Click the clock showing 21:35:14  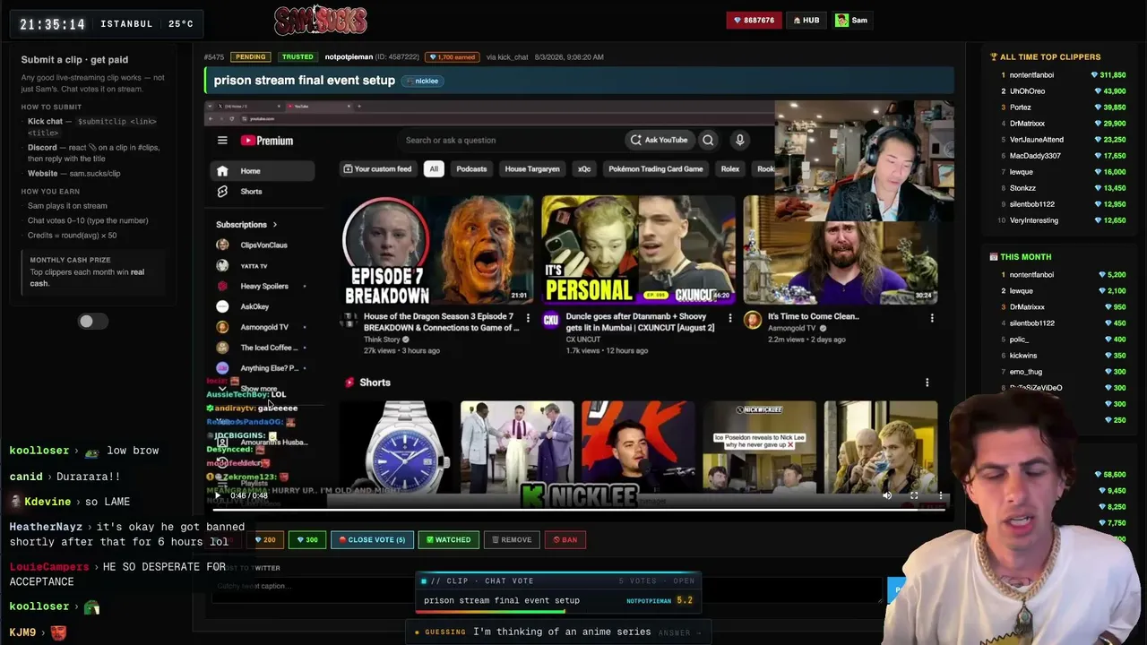click(53, 24)
